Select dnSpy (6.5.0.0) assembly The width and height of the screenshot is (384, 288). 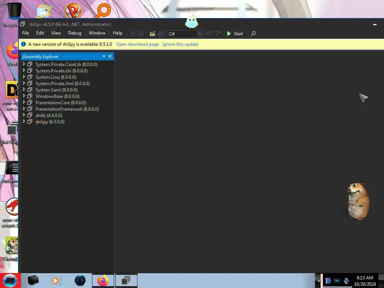pyautogui.click(x=50, y=122)
